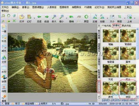Switch to the 个性风格 tab
The width and height of the screenshot is (139, 106).
coord(106,26)
